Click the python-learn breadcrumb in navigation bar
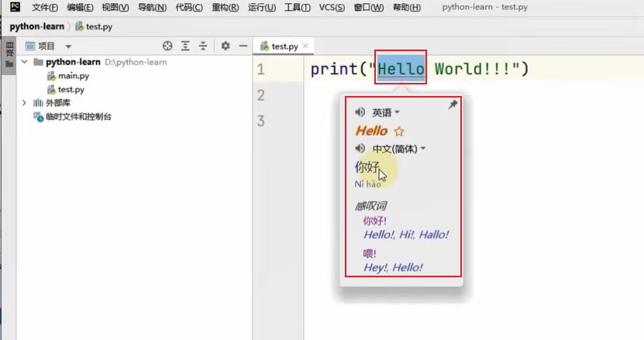This screenshot has height=340, width=644. [x=36, y=26]
